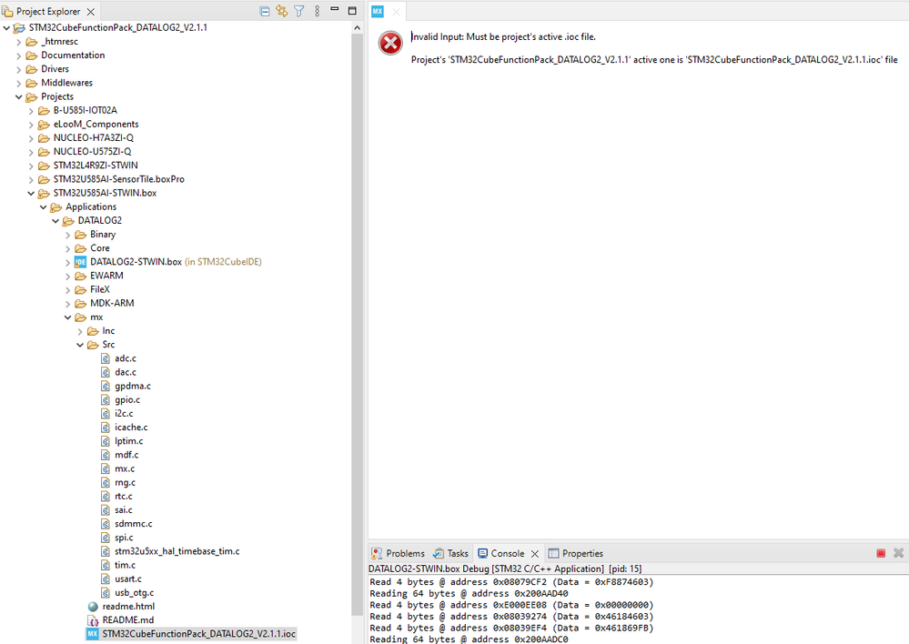Expand the NUCLEO-H7A3ZI-Q folder
Screen dimensions: 909x644
point(31,138)
